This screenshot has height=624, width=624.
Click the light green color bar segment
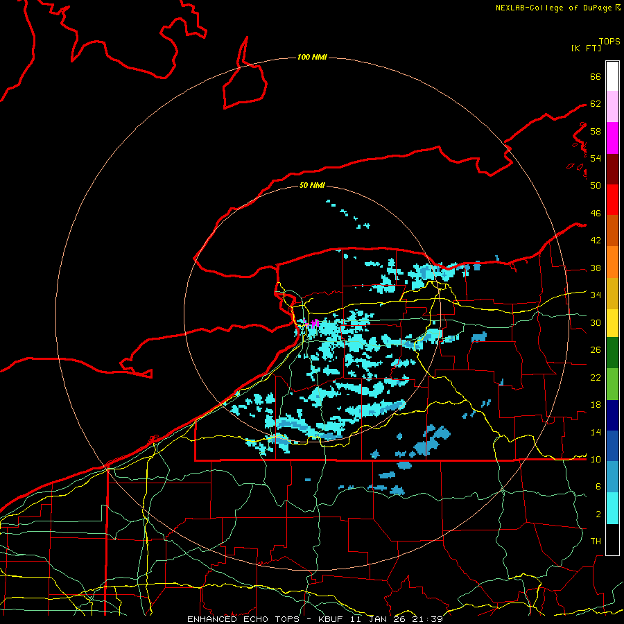[x=612, y=384]
